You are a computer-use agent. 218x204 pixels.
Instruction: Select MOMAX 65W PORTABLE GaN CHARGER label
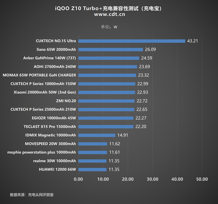click(40, 75)
